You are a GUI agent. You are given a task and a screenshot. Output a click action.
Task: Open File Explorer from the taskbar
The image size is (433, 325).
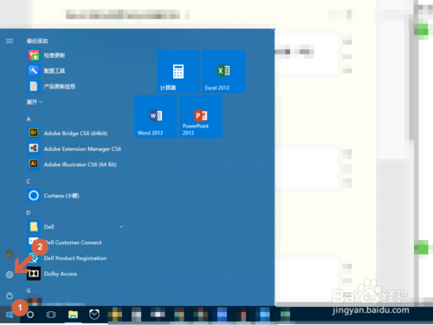(73, 315)
